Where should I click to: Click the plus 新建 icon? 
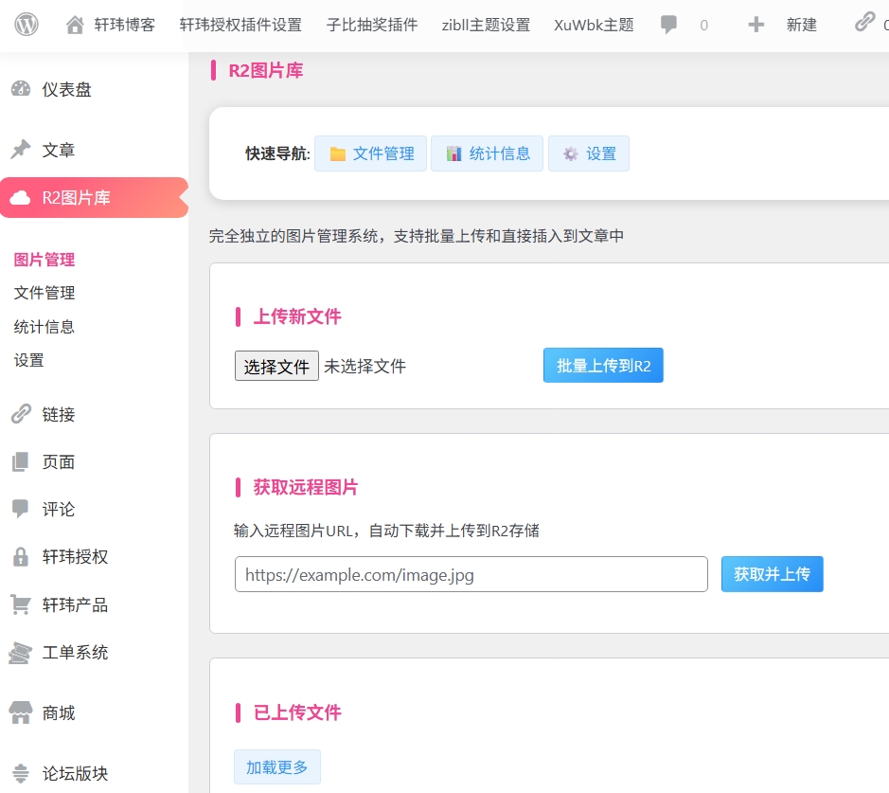[x=756, y=26]
